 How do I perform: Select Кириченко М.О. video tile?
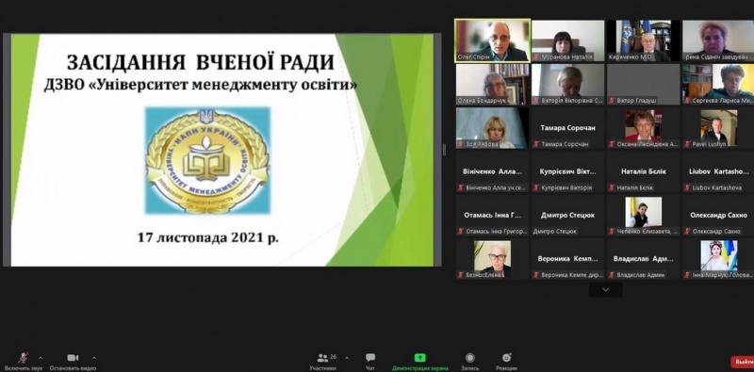644,40
